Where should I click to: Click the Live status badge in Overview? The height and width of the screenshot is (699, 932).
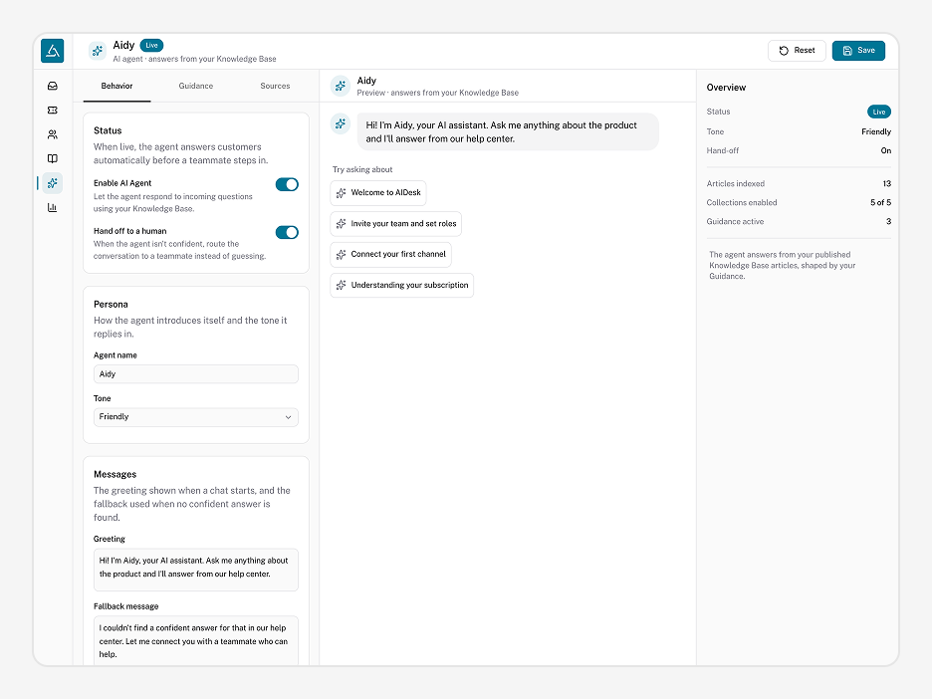[x=878, y=112]
